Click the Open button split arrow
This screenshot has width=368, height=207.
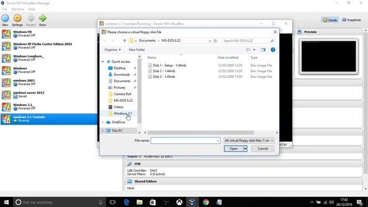(246, 148)
